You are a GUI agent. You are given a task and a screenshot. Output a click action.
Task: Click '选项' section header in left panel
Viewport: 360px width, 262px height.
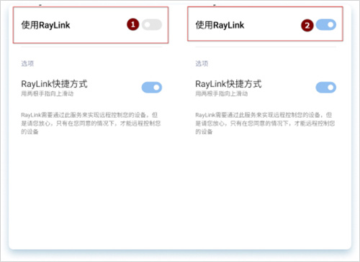(27, 63)
